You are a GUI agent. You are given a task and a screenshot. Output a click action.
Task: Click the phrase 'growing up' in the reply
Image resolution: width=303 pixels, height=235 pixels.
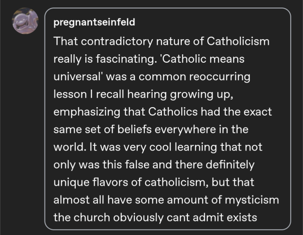click(209, 95)
